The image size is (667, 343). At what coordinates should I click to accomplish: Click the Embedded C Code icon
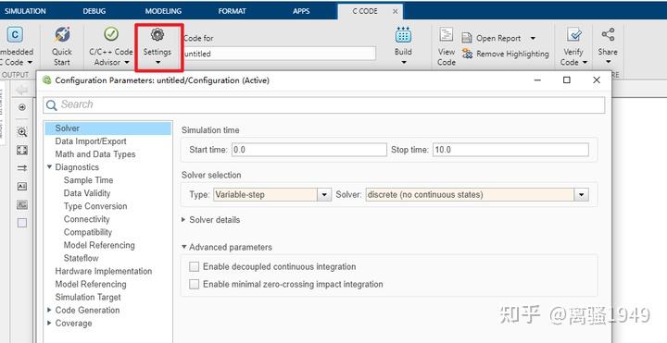coord(15,35)
